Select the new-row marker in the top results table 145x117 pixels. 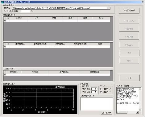click(5, 21)
